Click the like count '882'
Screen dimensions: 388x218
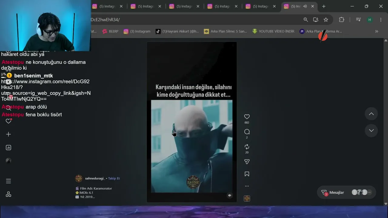[247, 123]
